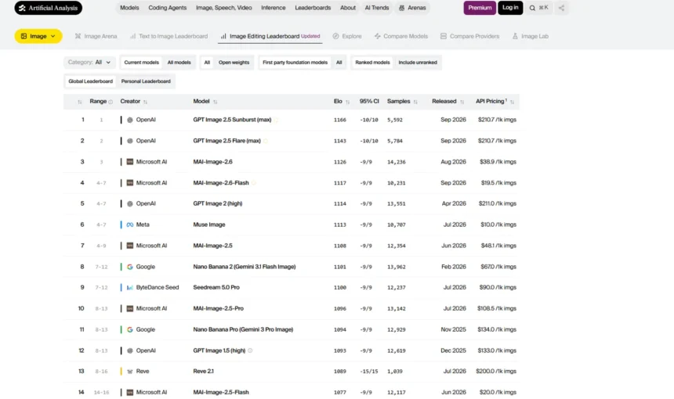Screen dimensions: 674x399
Task: Click ByteDance Seed logo in Seedream row
Action: [x=130, y=287]
